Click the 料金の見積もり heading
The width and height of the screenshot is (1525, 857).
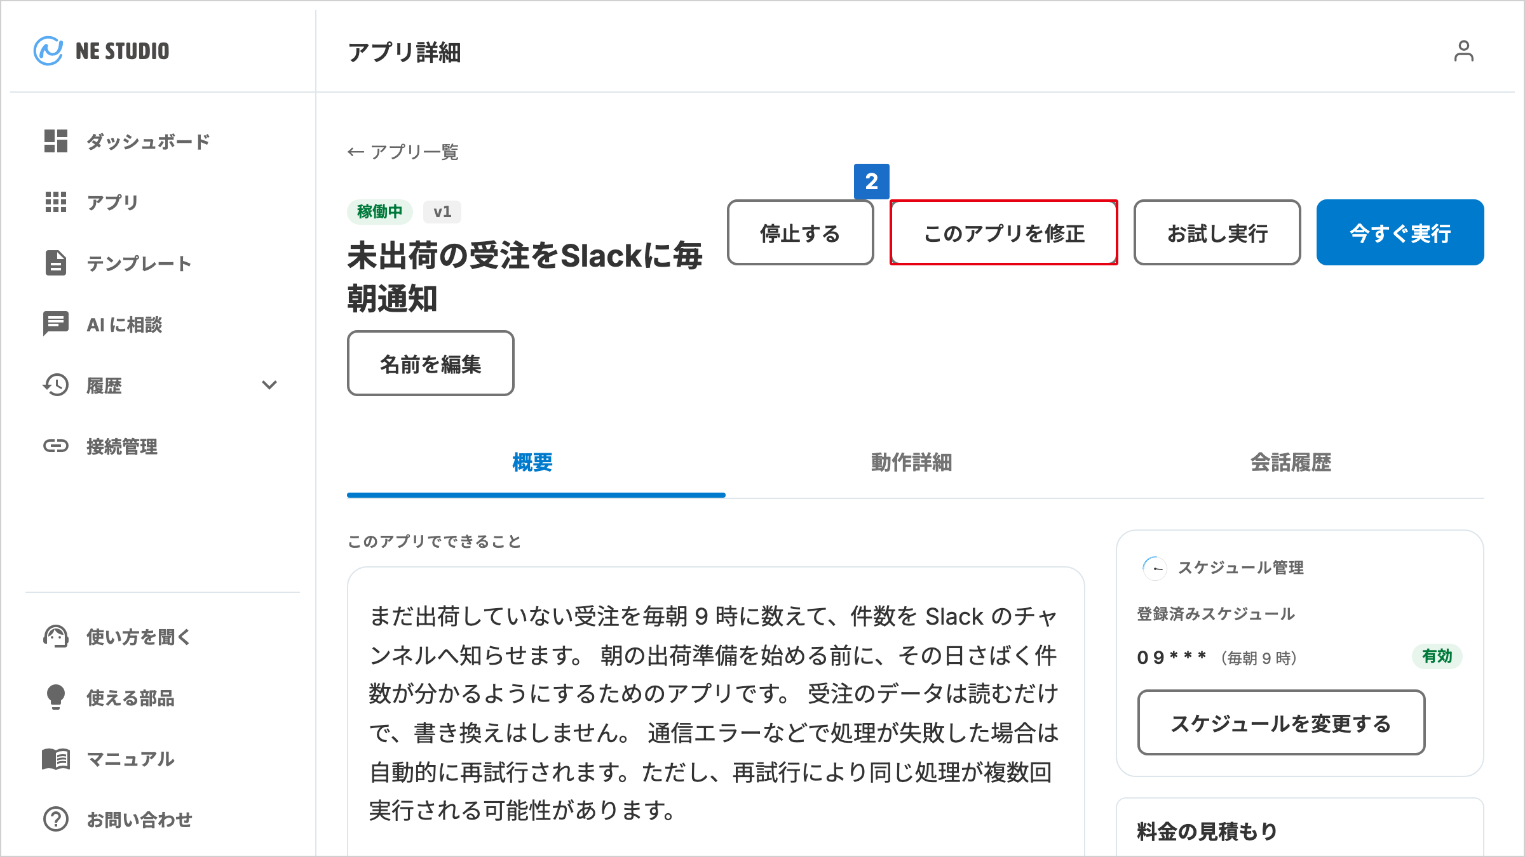click(1207, 831)
